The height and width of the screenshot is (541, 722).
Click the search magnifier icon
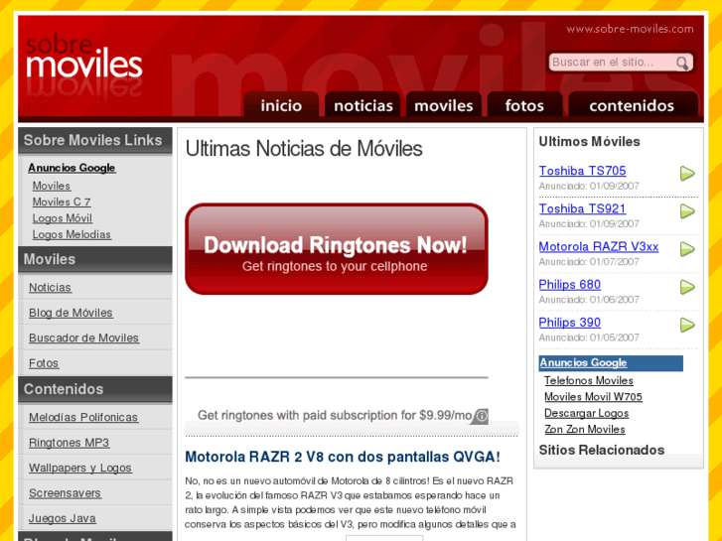(x=682, y=64)
